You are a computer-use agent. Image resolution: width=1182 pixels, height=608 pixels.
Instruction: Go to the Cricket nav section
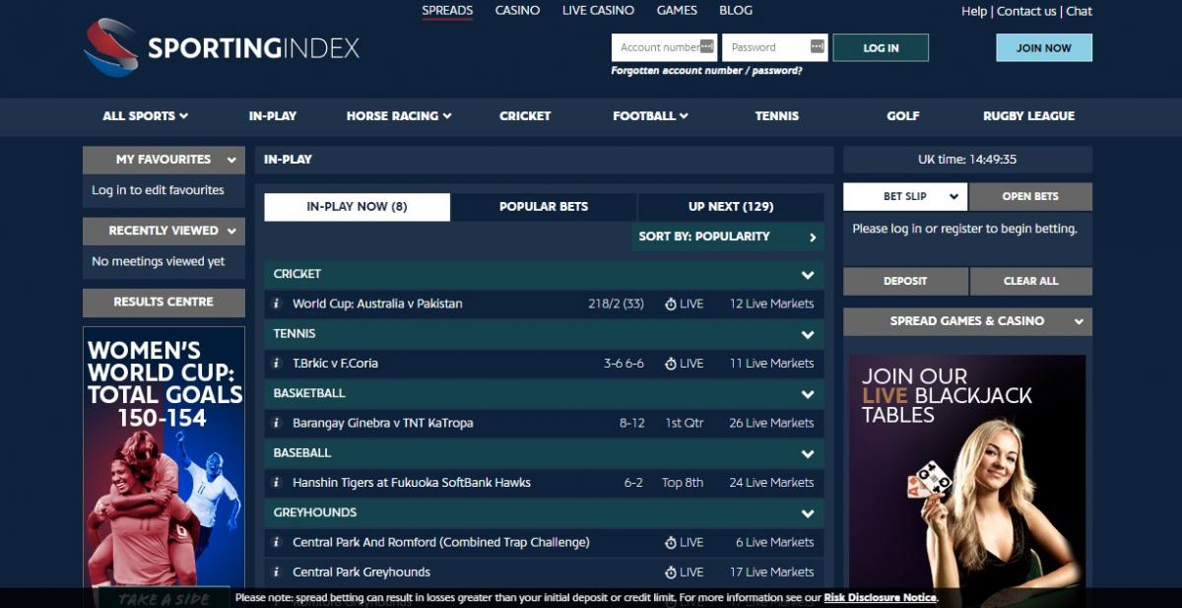(525, 115)
